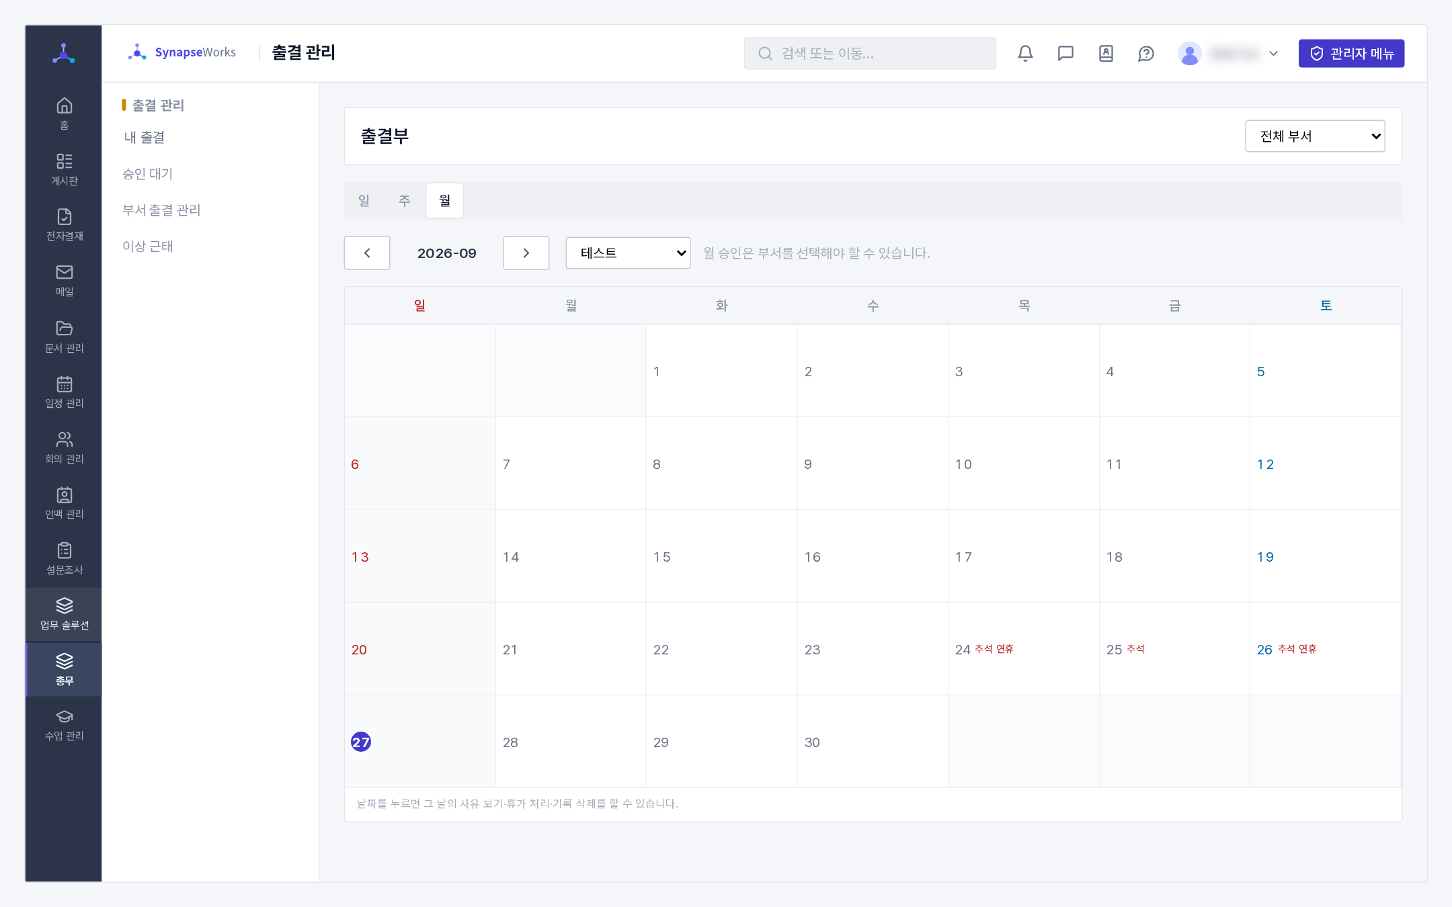Open 승인 대기 menu item
The image size is (1452, 907).
coord(148,173)
